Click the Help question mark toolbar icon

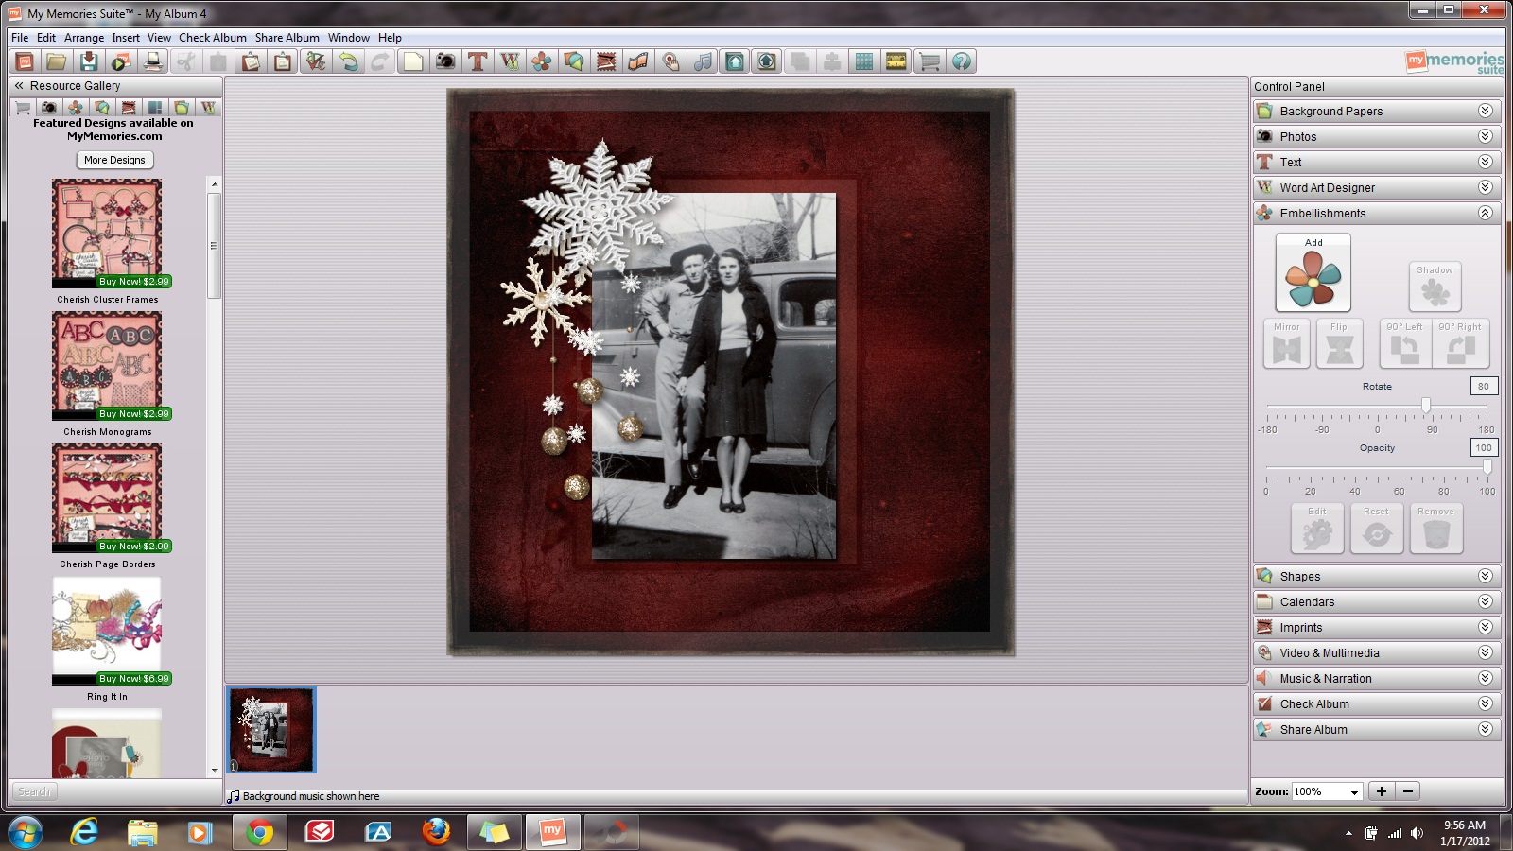[x=961, y=61]
